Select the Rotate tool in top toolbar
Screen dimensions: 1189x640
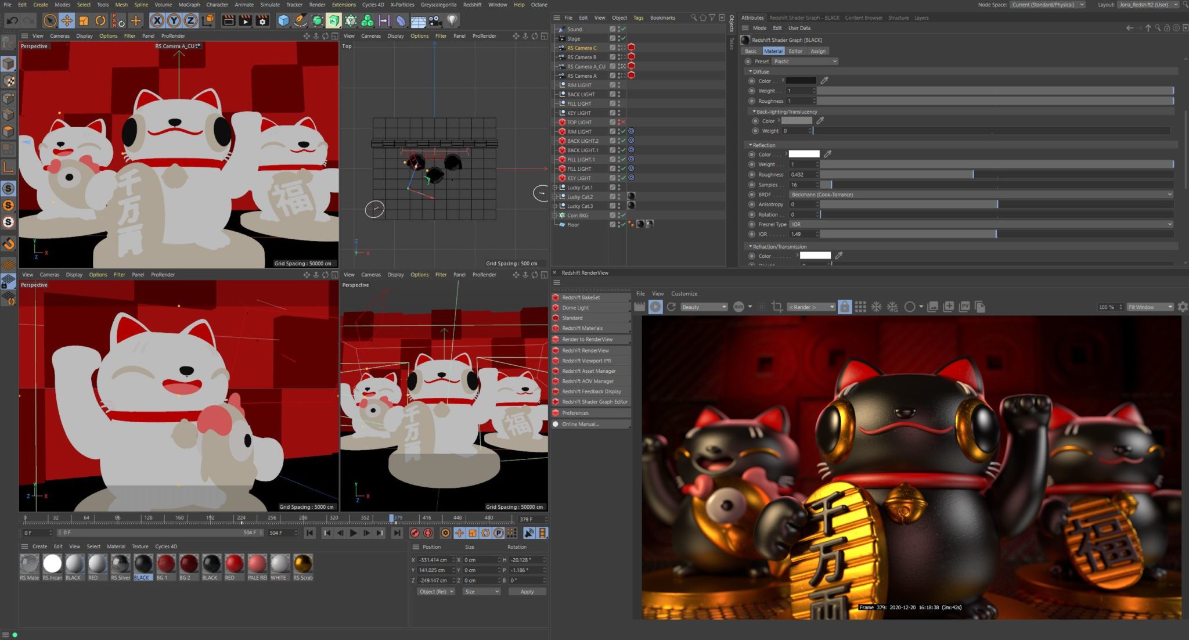click(100, 21)
